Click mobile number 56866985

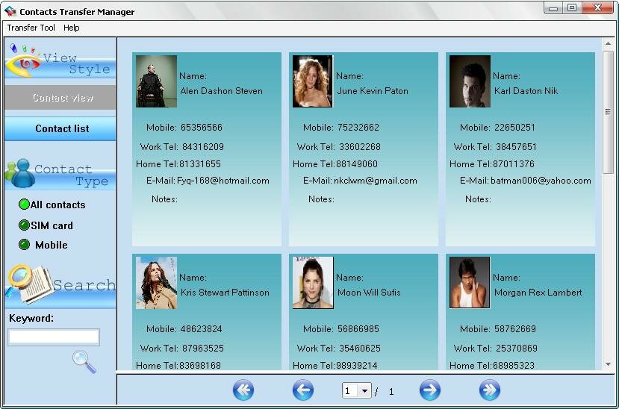click(358, 329)
